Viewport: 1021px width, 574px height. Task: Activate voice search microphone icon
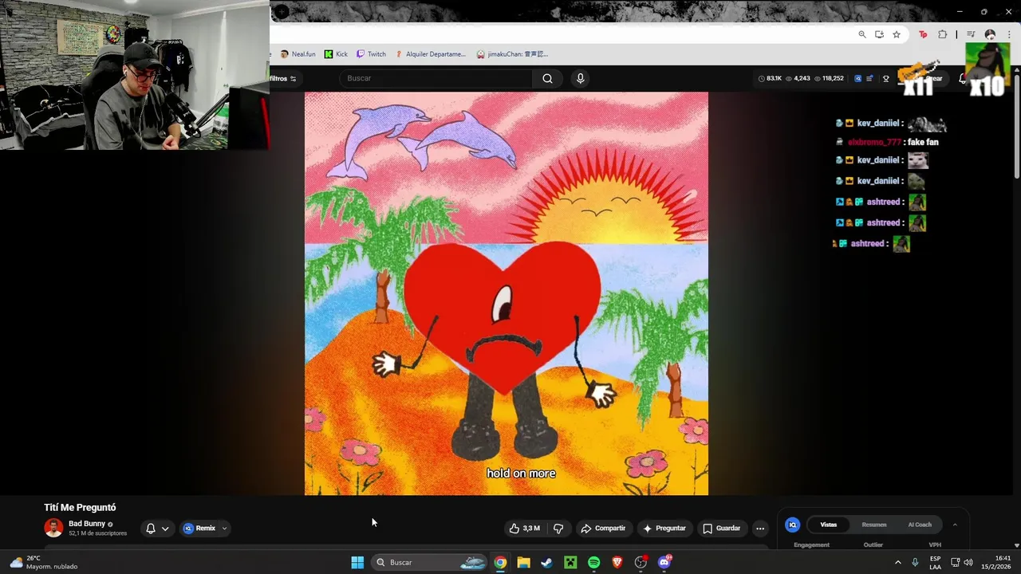tap(580, 78)
